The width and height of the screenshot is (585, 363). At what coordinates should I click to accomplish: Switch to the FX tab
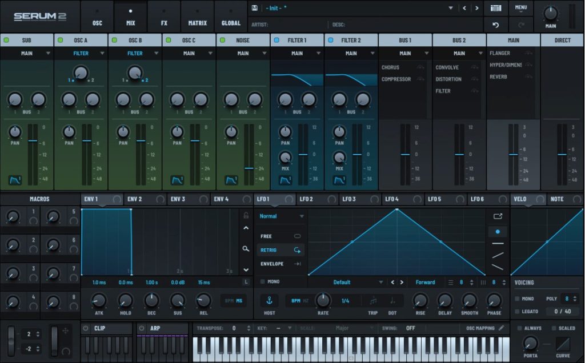(x=164, y=17)
